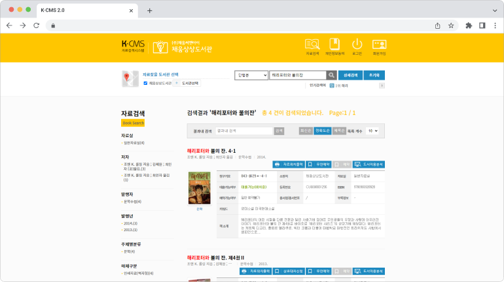Share page via browser share icon
This screenshot has width=504, height=282.
coord(437,25)
